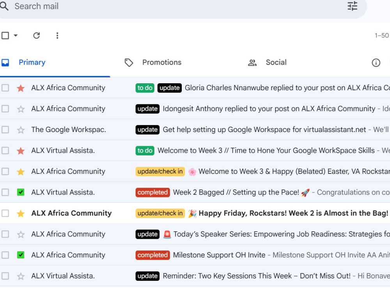Toggle green checkmark on Week 2 Bagged email
The image size is (390, 293).
tap(21, 192)
